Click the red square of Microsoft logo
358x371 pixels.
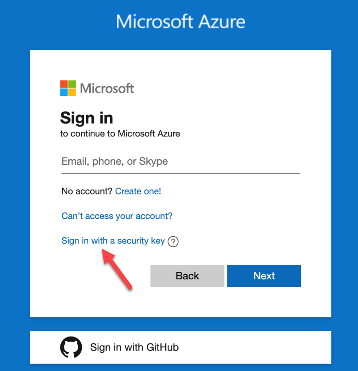coord(64,84)
